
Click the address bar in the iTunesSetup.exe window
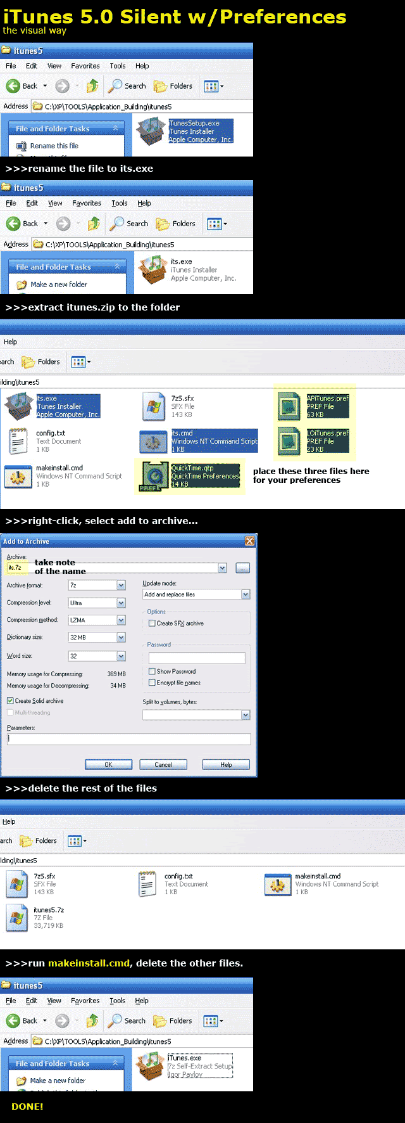(142, 106)
